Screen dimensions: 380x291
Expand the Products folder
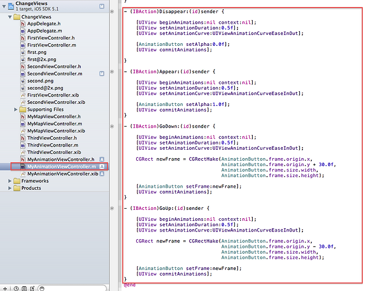click(9, 188)
